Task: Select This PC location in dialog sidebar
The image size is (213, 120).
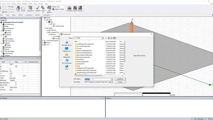Action: coord(67,61)
